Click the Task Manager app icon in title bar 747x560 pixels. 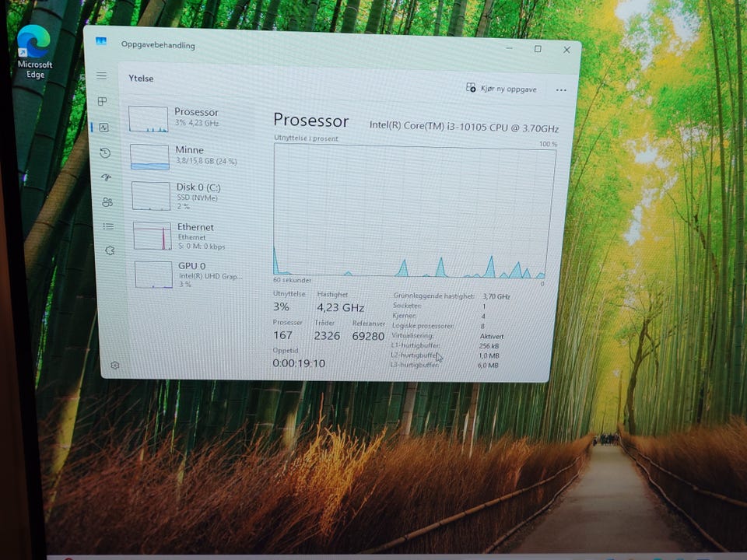[101, 41]
